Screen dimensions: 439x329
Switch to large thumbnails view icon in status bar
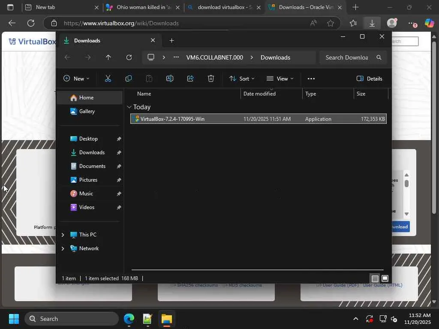pyautogui.click(x=385, y=278)
